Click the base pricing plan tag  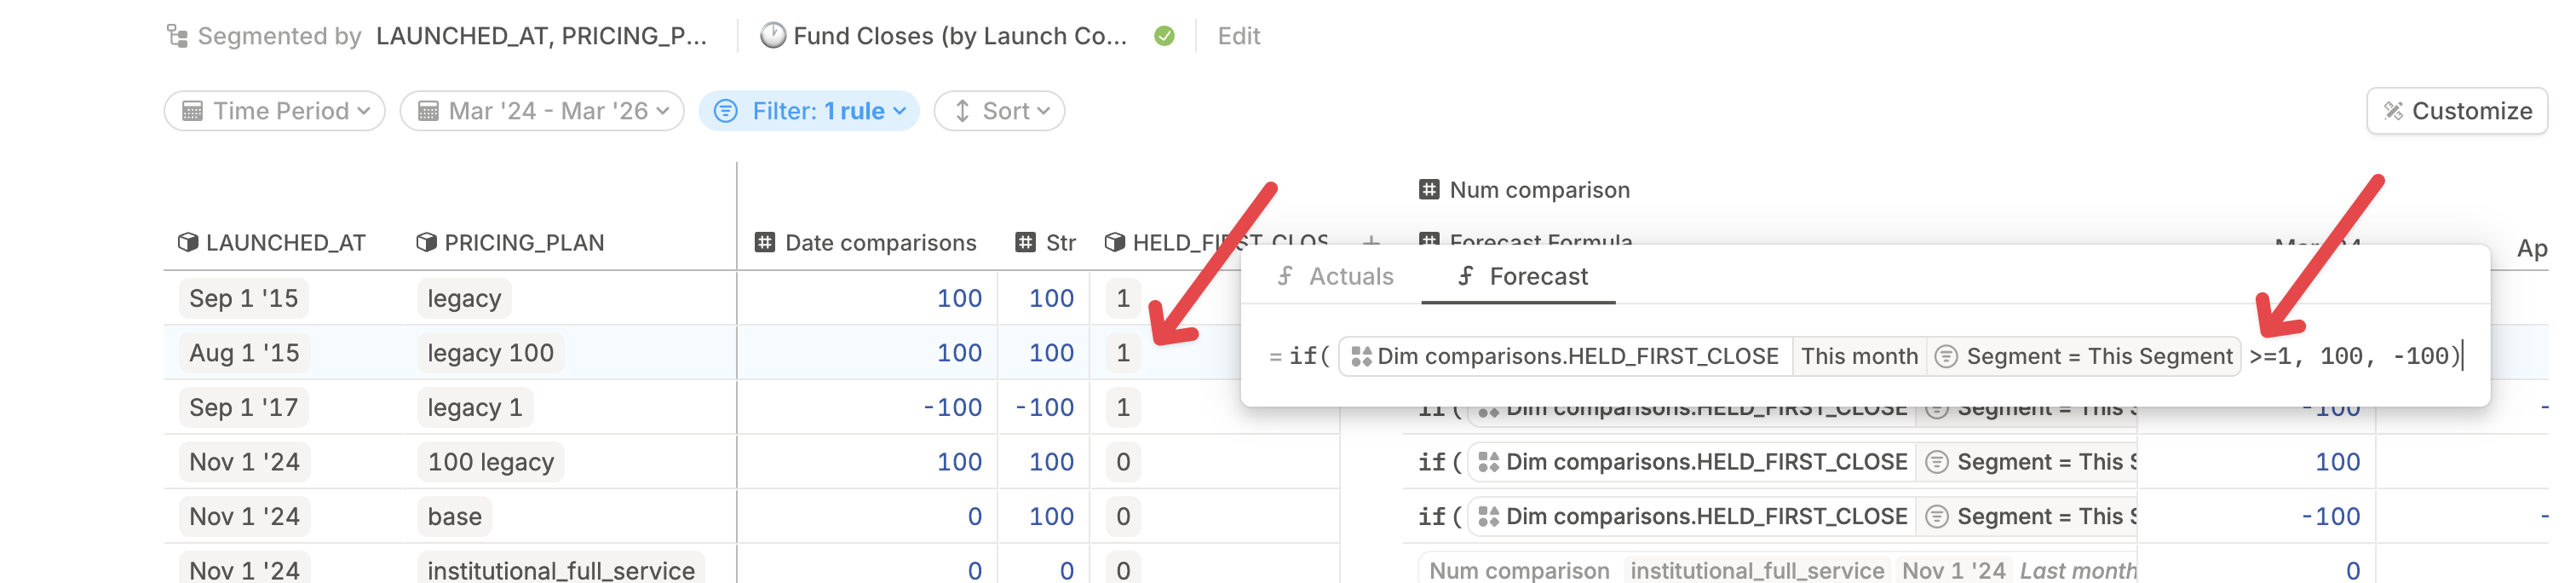(x=454, y=517)
